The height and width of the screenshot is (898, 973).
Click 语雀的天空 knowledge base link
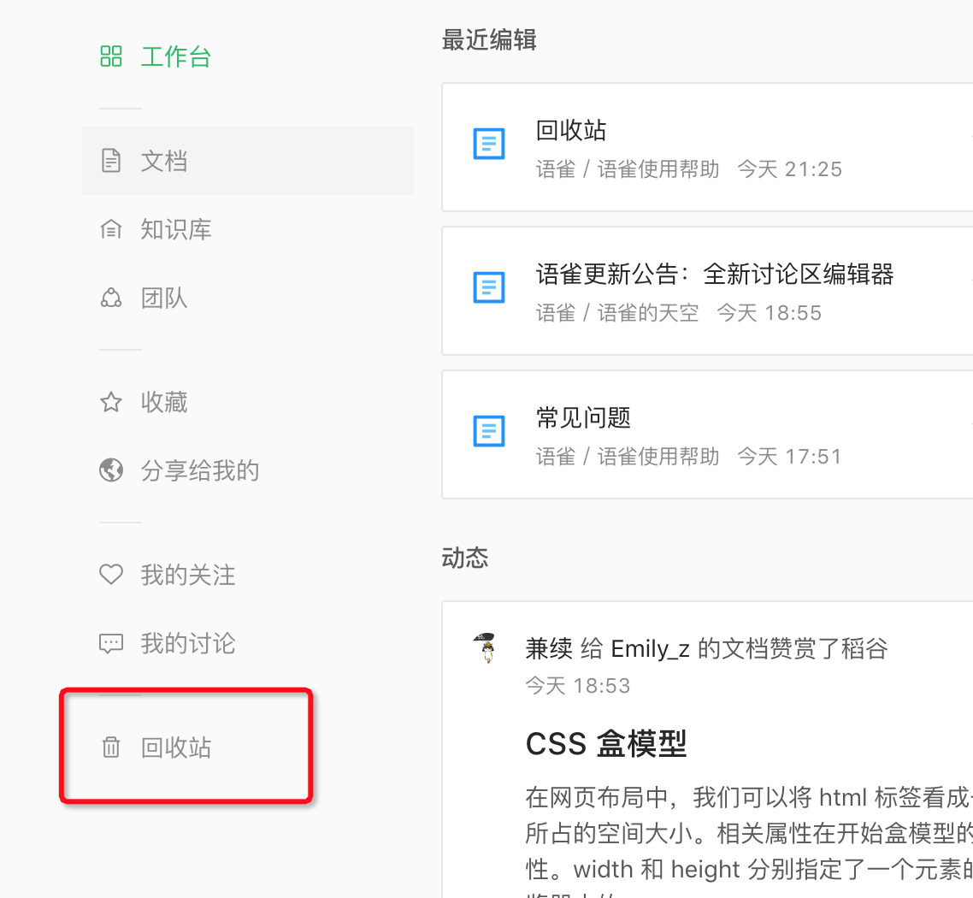(647, 313)
